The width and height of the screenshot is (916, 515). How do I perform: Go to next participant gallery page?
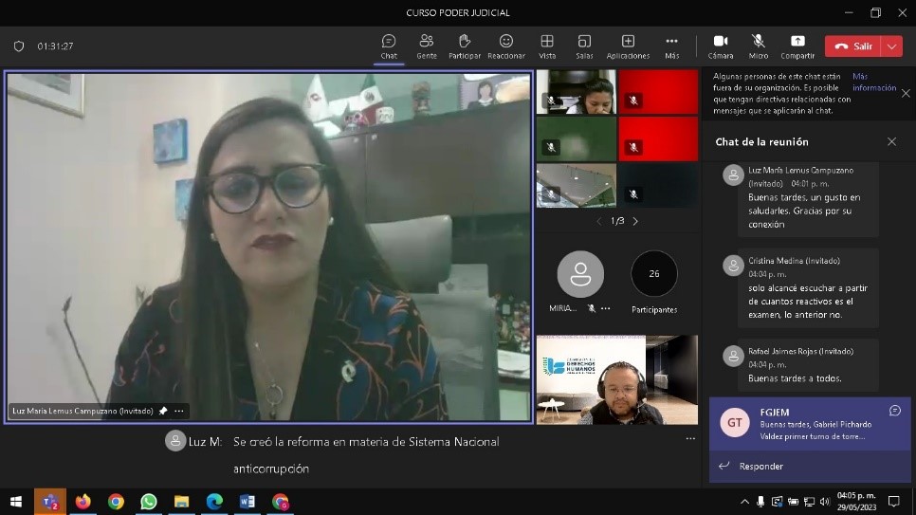[x=635, y=221]
